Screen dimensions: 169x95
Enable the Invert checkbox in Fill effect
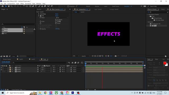(56, 23)
